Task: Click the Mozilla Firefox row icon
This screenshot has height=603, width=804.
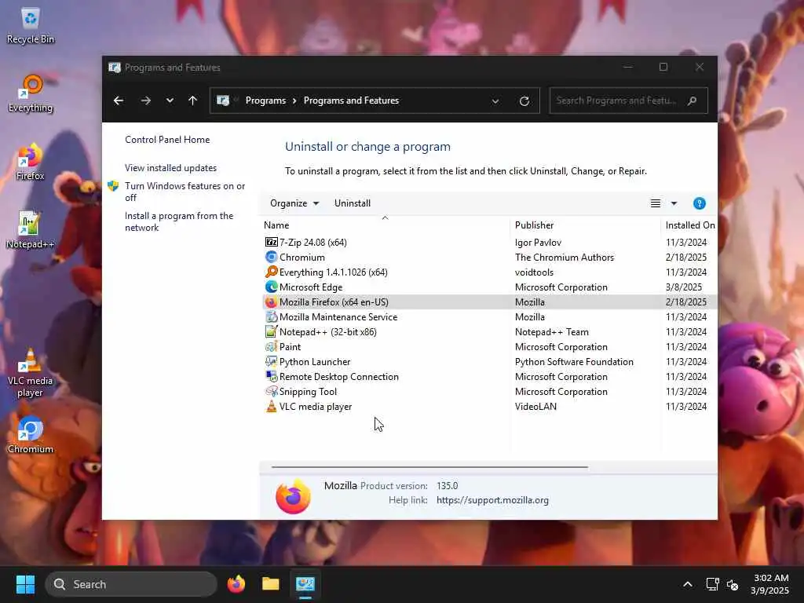Action: [271, 302]
